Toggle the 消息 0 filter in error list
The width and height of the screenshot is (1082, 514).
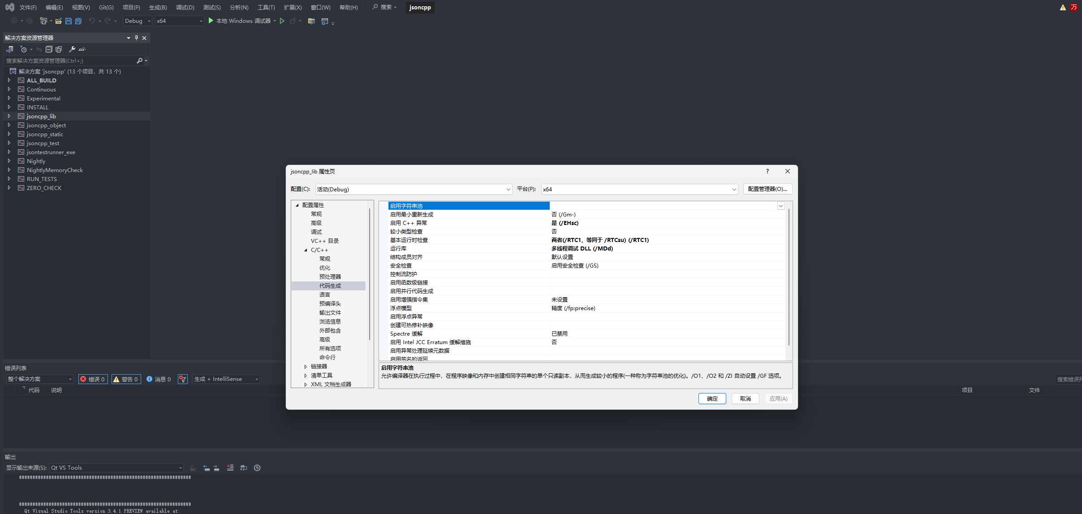tap(159, 379)
